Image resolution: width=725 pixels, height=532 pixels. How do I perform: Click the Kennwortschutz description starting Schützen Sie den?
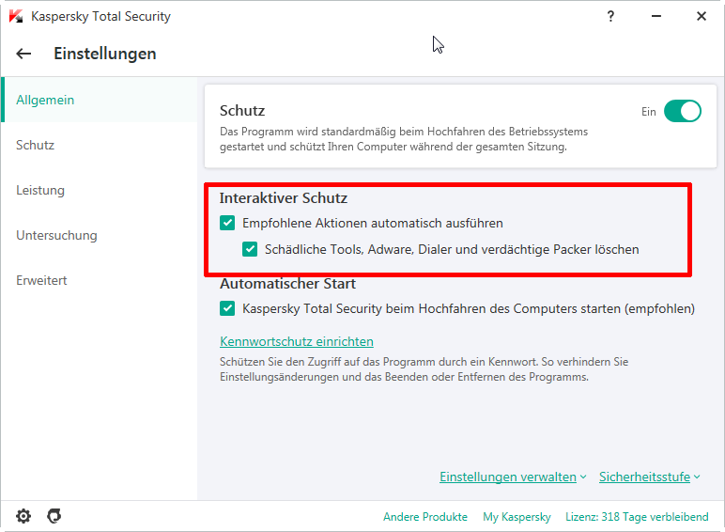point(424,369)
